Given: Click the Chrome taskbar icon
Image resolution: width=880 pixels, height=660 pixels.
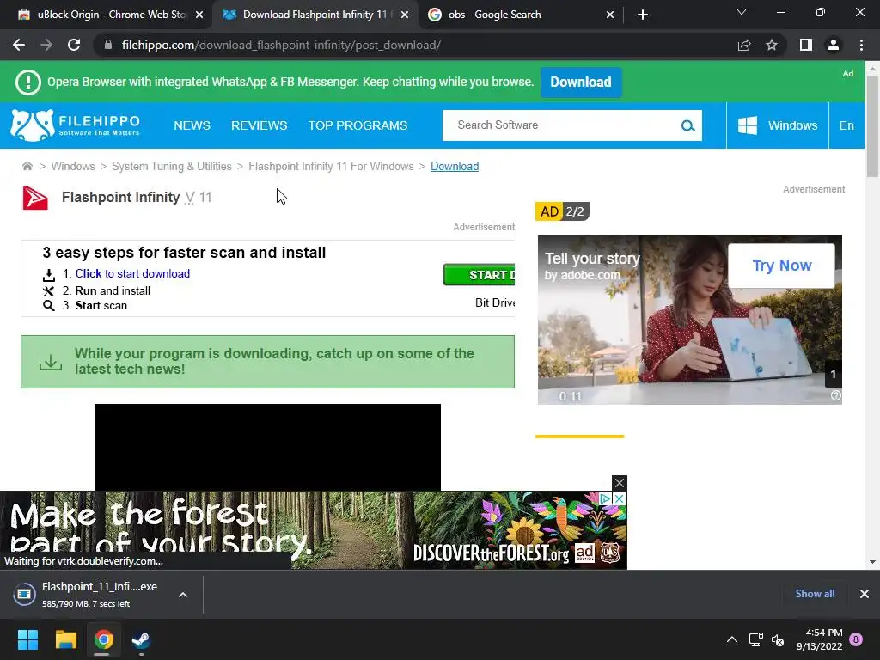Looking at the screenshot, I should point(104,639).
